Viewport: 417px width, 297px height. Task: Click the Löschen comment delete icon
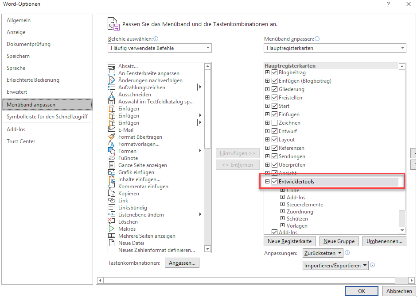(112, 222)
